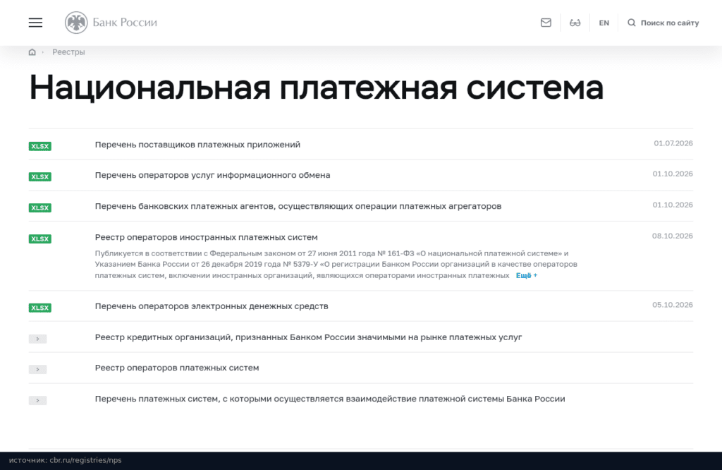Go to home via breadcrumb house icon
Image resolution: width=722 pixels, height=470 pixels.
point(32,52)
